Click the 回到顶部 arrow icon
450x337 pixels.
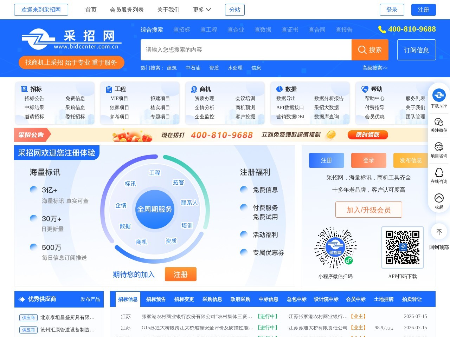[x=439, y=232]
